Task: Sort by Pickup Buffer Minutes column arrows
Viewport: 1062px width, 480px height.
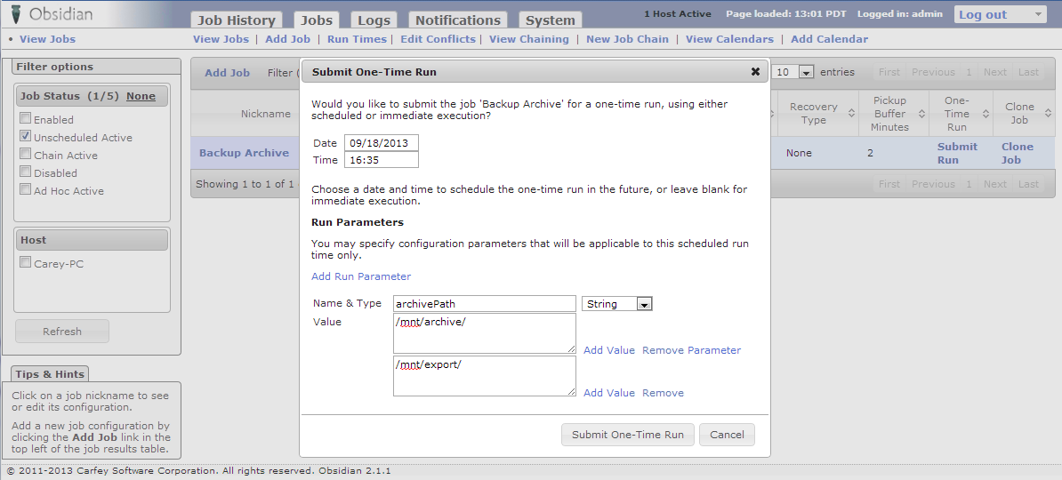Action: [921, 114]
